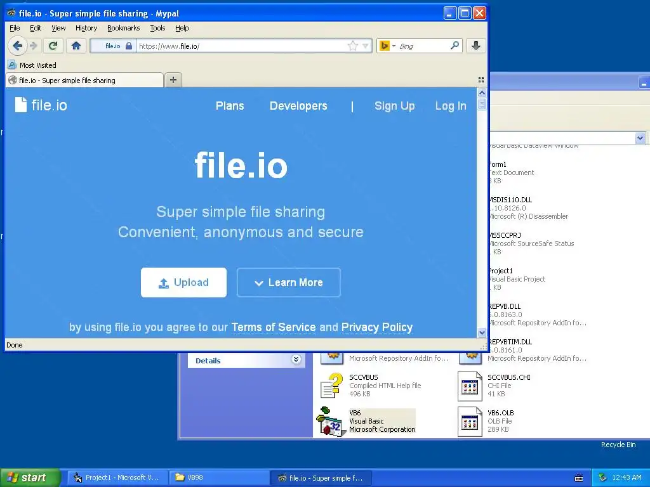
Task: Open the Help menu
Action: coord(182,28)
